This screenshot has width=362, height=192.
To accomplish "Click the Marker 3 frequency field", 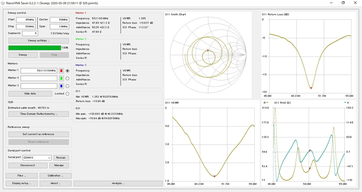I will coord(39,86).
